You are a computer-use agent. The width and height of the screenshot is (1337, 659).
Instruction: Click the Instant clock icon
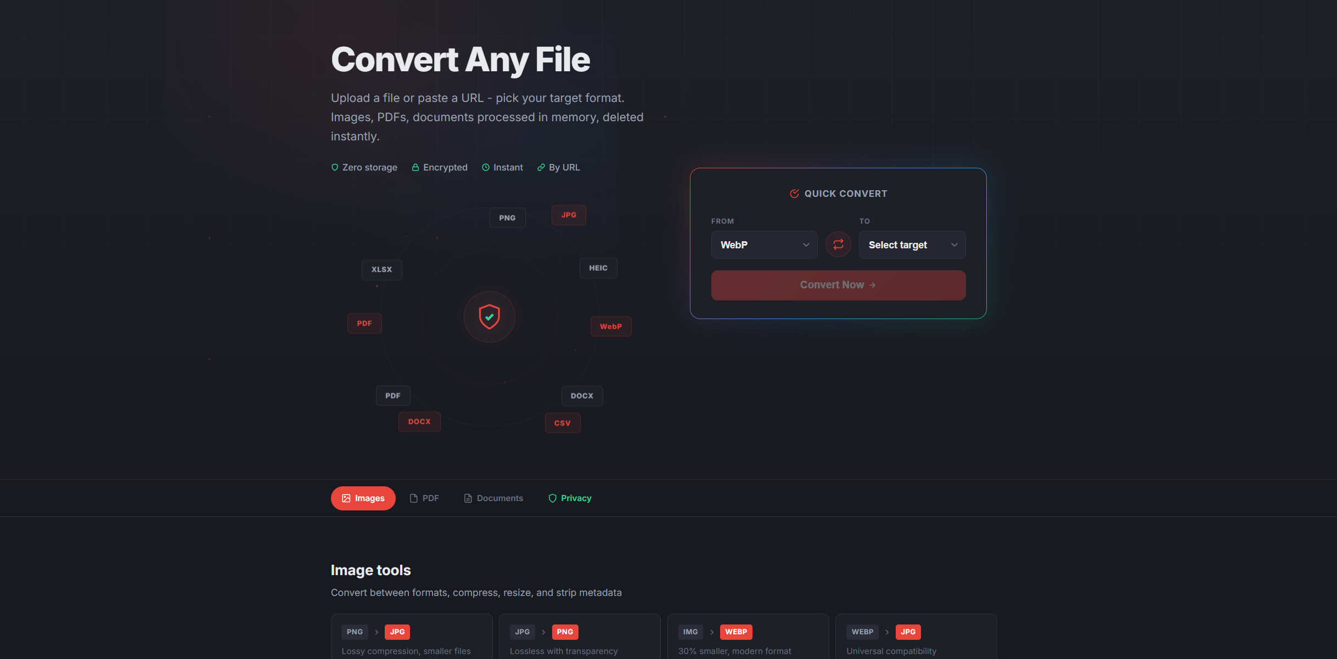point(486,168)
